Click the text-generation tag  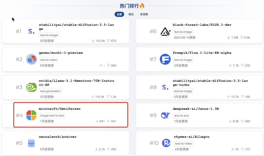[x=50, y=91]
